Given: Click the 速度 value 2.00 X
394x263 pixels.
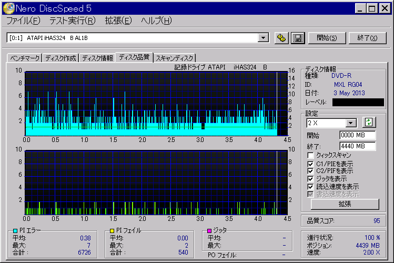Looking at the screenshot, I should [371, 252].
